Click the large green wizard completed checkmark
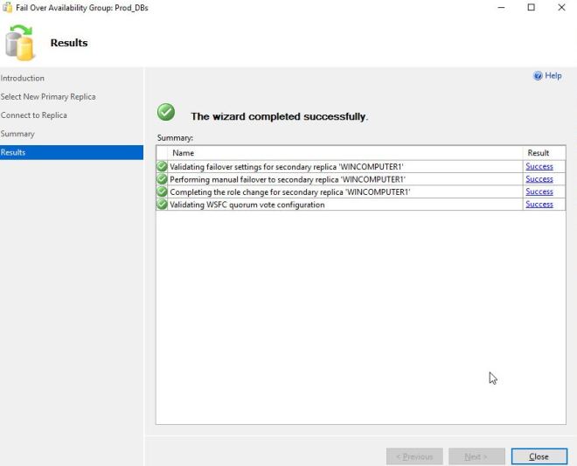Screen dimensions: 577x466 click(165, 113)
